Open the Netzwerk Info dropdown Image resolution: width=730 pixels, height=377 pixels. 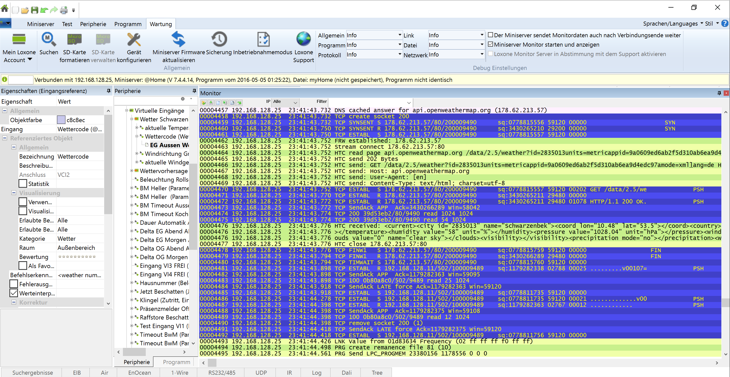(482, 54)
